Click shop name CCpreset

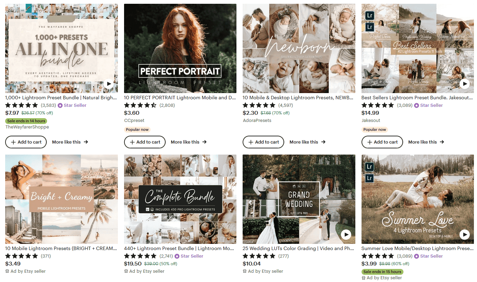134,121
